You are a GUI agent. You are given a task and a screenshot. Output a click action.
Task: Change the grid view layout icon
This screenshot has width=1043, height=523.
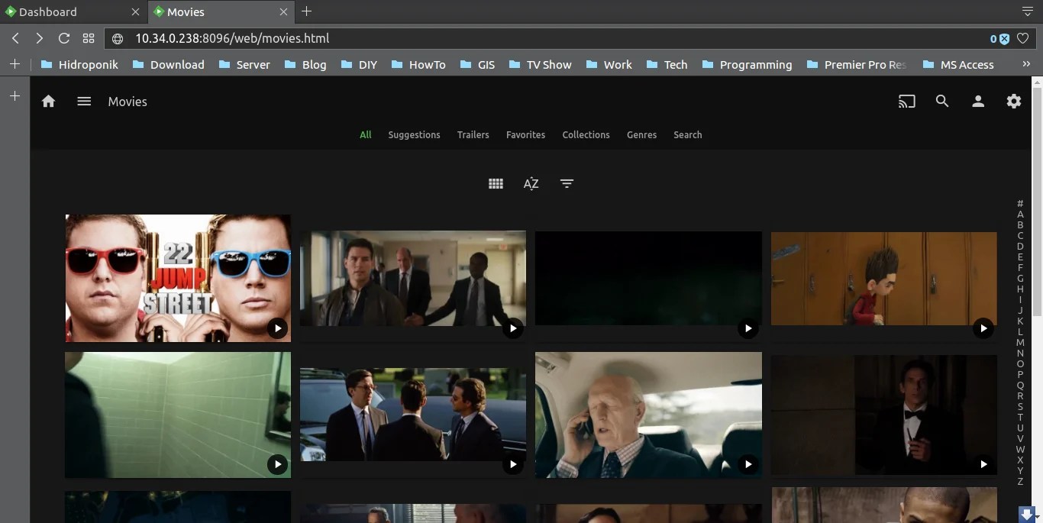tap(496, 183)
